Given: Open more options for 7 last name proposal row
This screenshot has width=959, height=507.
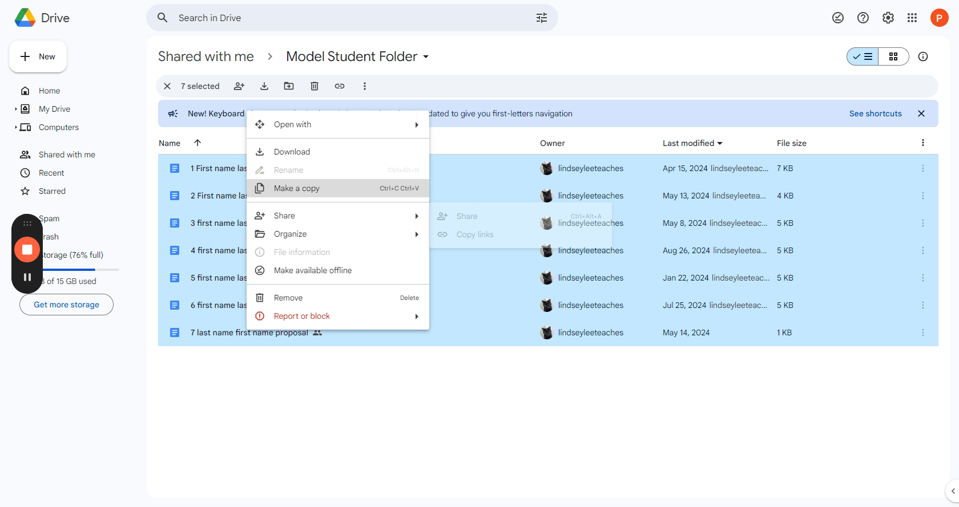Looking at the screenshot, I should coord(923,332).
